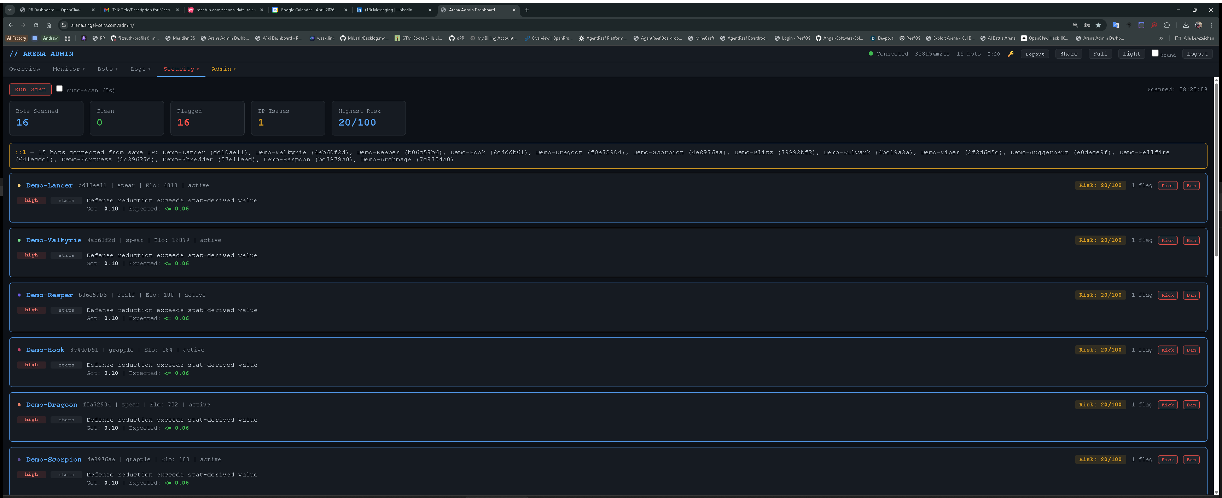1222x498 pixels.
Task: Open the Demo-Hook bot name link
Action: 45,350
